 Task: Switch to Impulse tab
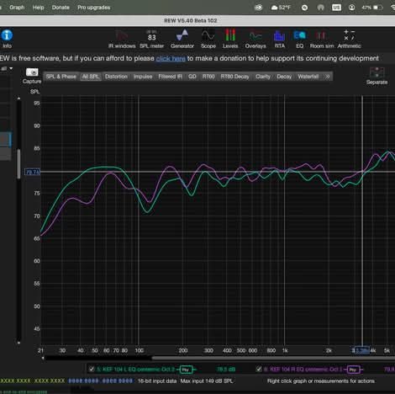143,77
